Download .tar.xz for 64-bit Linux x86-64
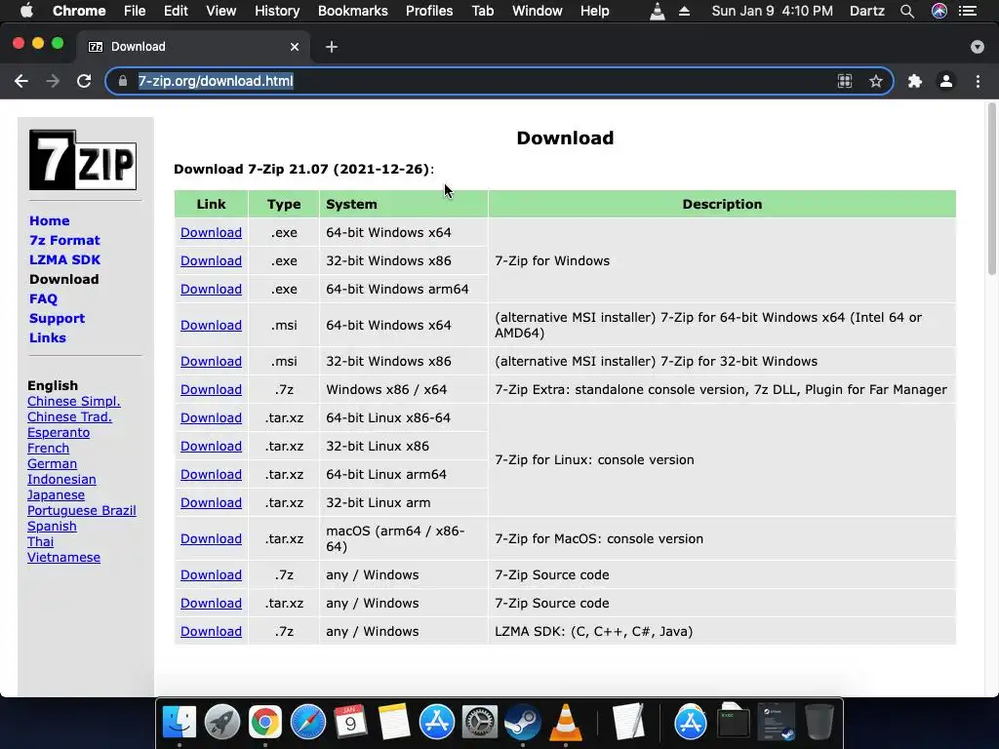This screenshot has height=749, width=999. click(x=211, y=417)
